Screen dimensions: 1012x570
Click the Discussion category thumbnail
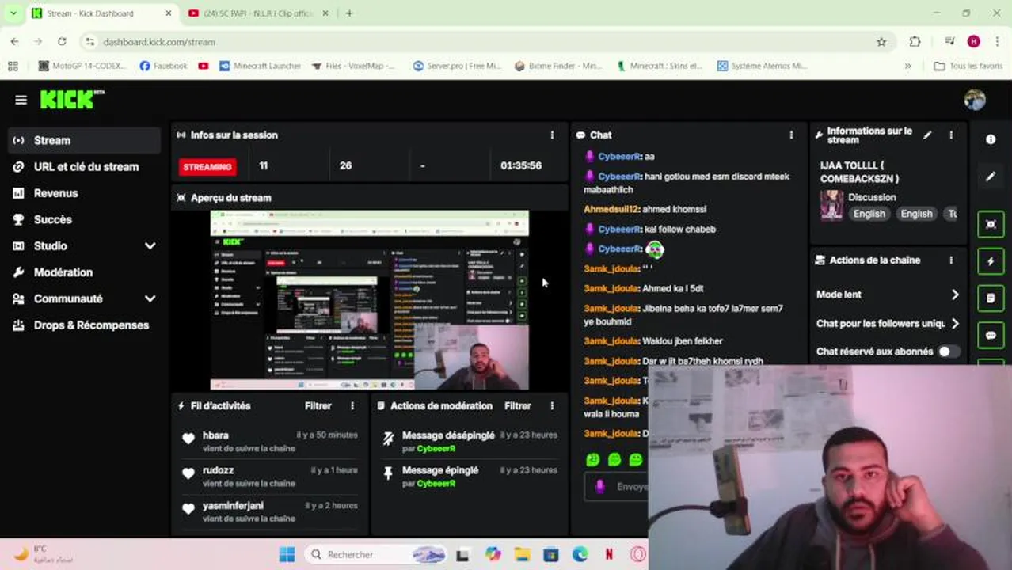pos(831,205)
